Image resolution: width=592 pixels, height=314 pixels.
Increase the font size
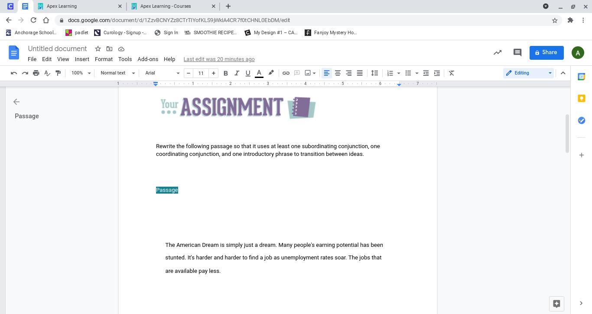pyautogui.click(x=213, y=73)
